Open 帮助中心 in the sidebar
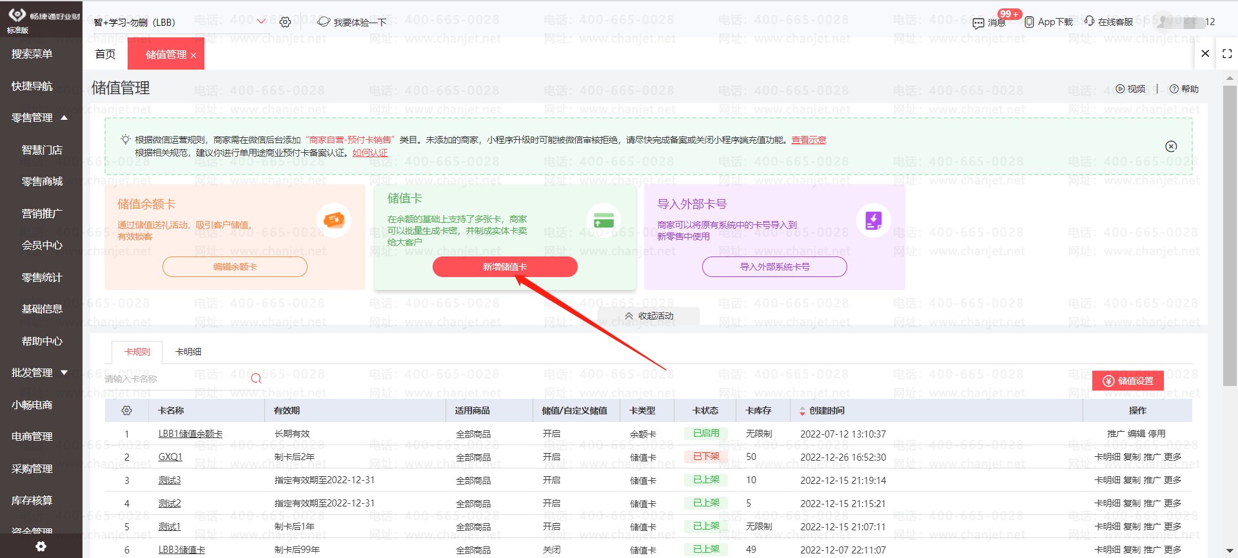1238x558 pixels. point(41,342)
